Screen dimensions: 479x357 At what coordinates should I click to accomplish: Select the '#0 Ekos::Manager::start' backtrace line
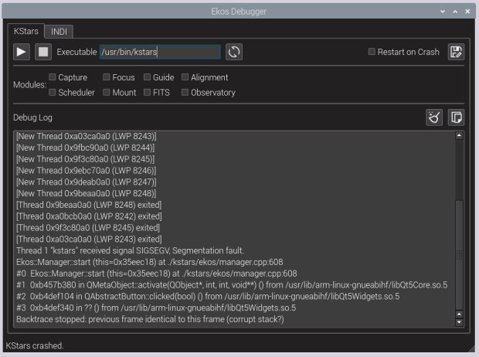click(157, 274)
